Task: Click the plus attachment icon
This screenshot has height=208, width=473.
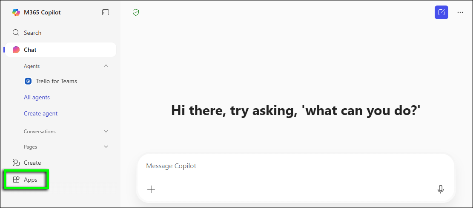Action: pos(151,189)
